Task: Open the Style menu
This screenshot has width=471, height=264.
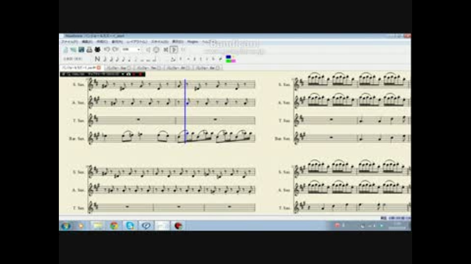Action: point(160,42)
